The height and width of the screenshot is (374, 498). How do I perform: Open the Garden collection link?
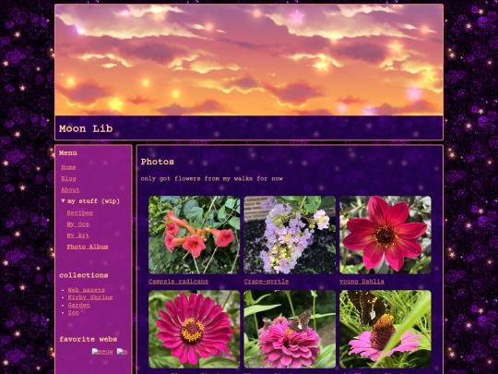[78, 306]
